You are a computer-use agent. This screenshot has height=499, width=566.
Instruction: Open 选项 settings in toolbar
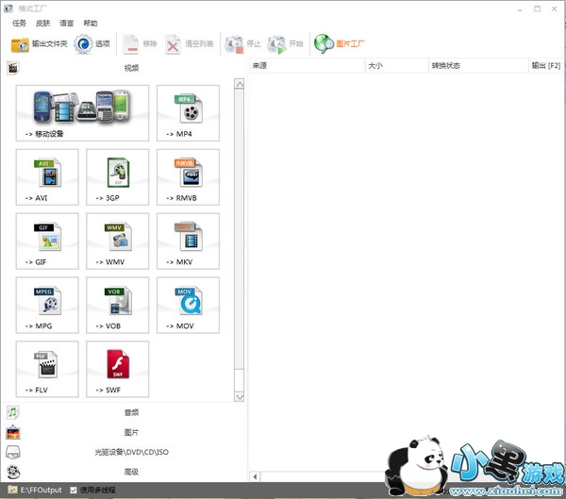[x=92, y=43]
